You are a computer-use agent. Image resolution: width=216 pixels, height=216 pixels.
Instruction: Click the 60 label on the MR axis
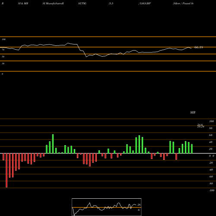[x=210, y=135]
